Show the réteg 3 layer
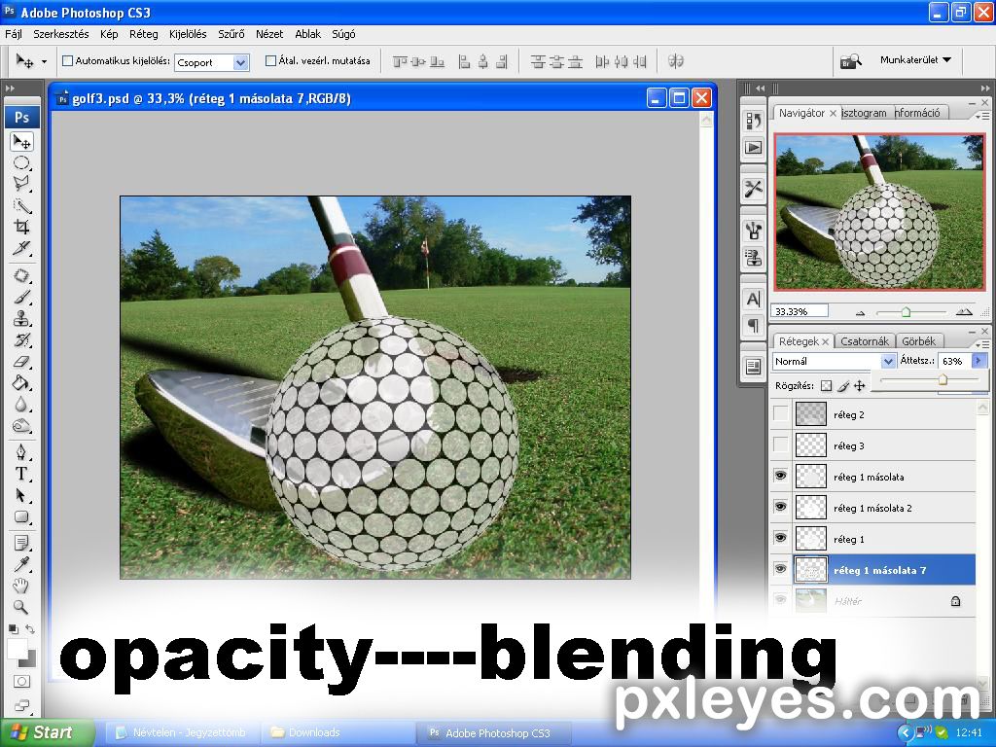 pyautogui.click(x=781, y=445)
